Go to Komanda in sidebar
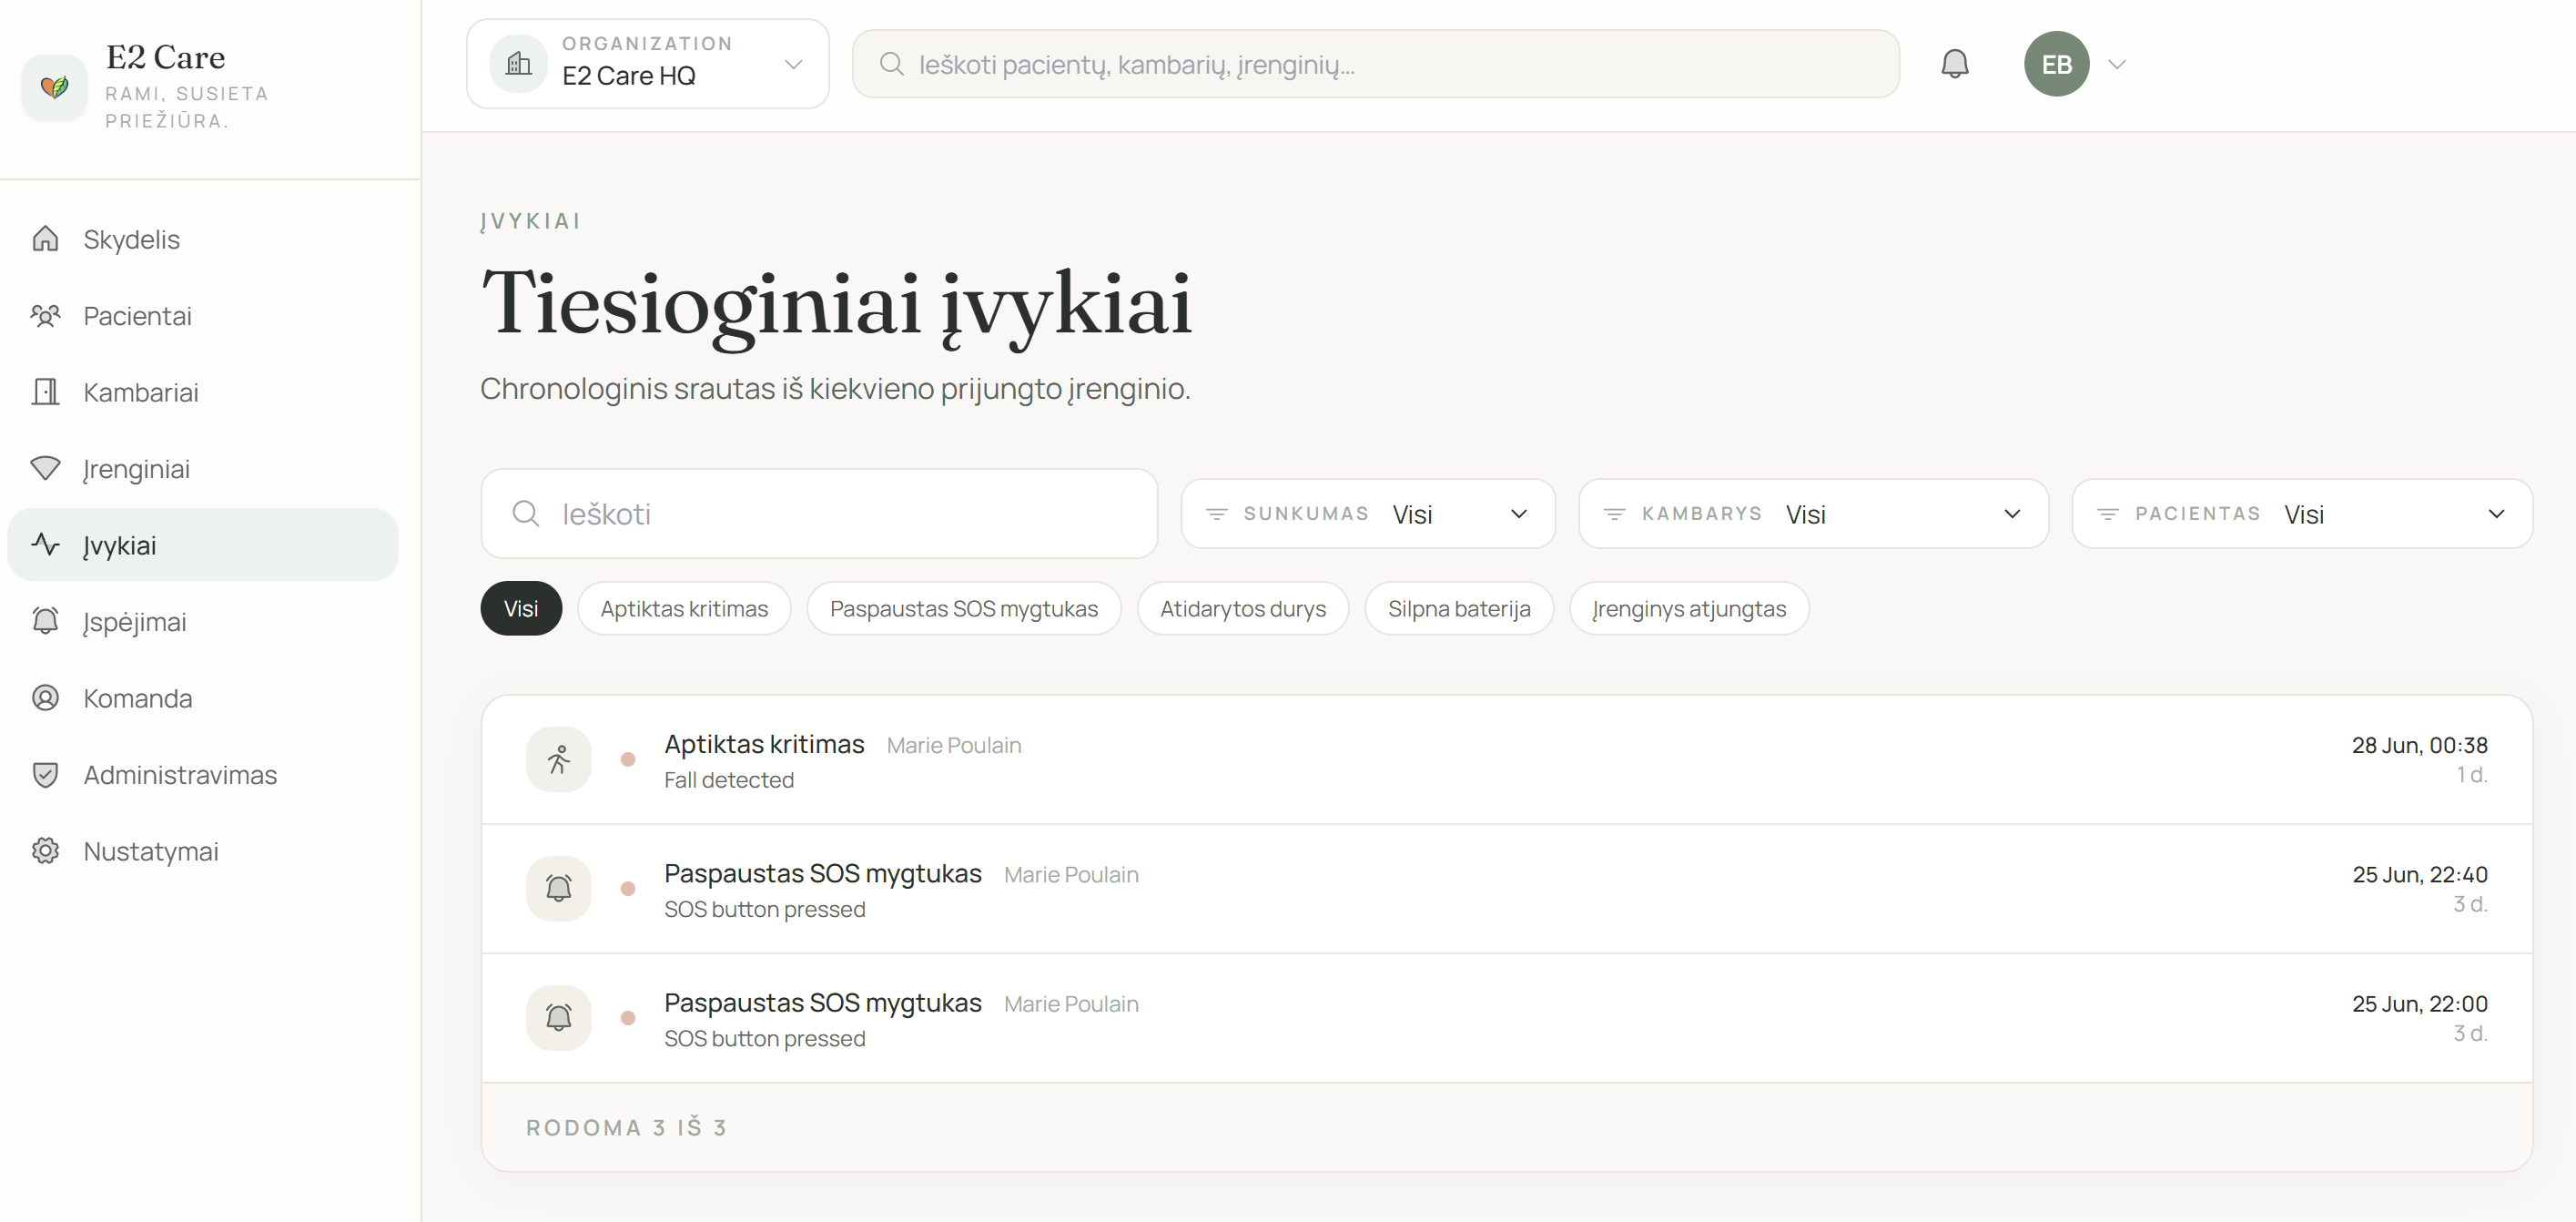 [x=202, y=698]
